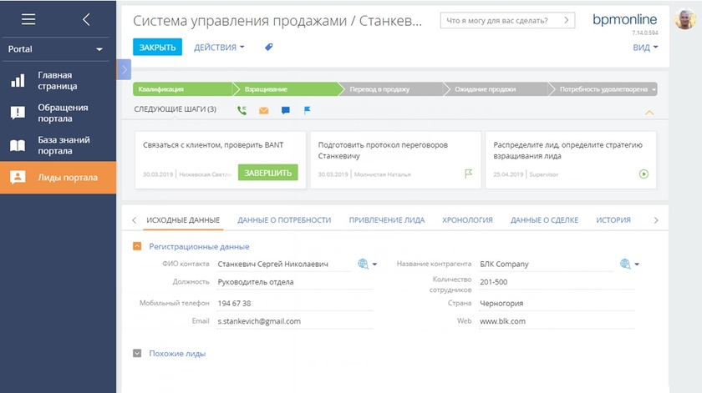
Task: Open the Действия dropdown menu
Action: [x=219, y=48]
